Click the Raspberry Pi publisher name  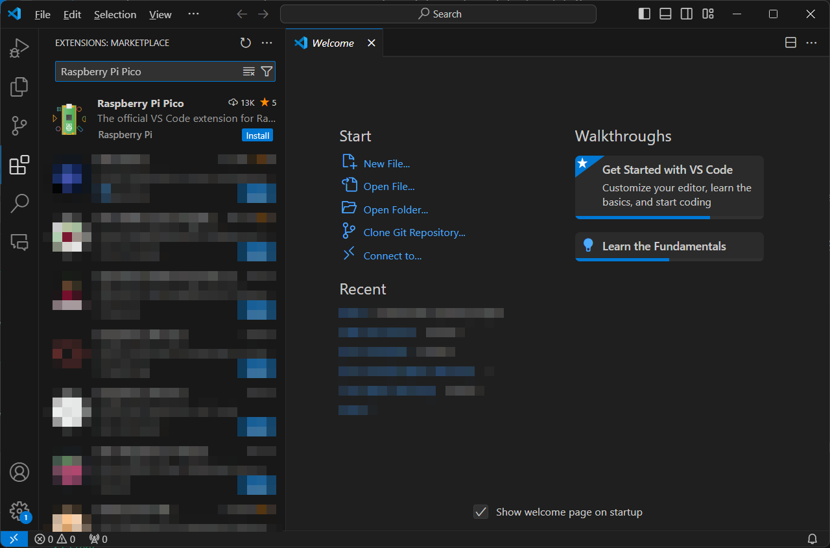tap(125, 135)
